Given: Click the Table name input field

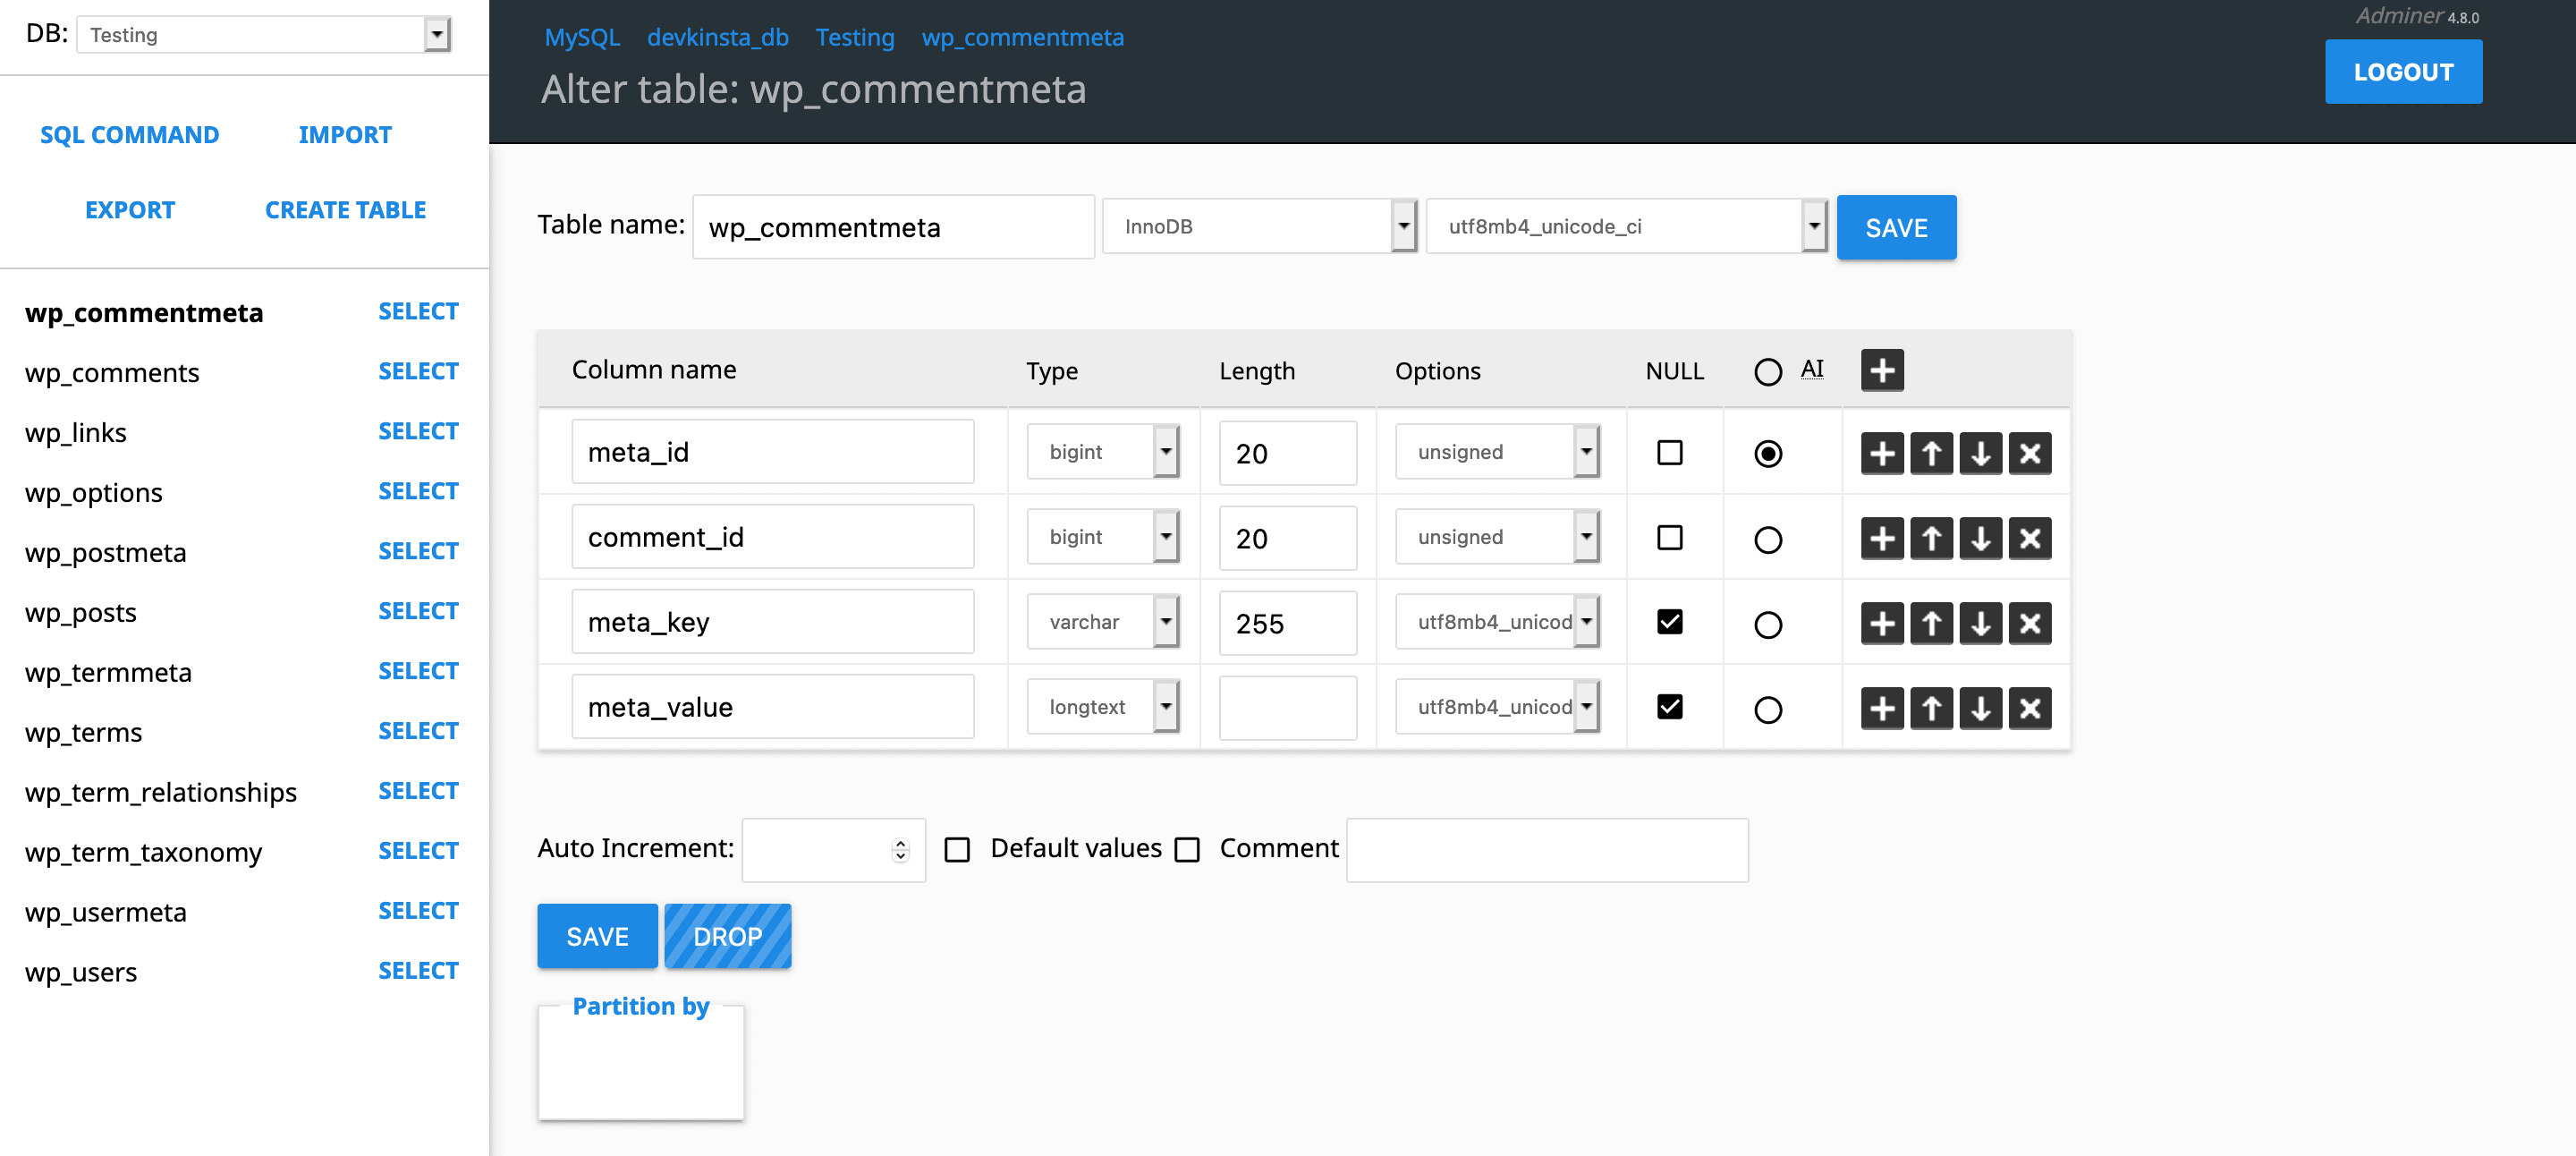Looking at the screenshot, I should 887,227.
